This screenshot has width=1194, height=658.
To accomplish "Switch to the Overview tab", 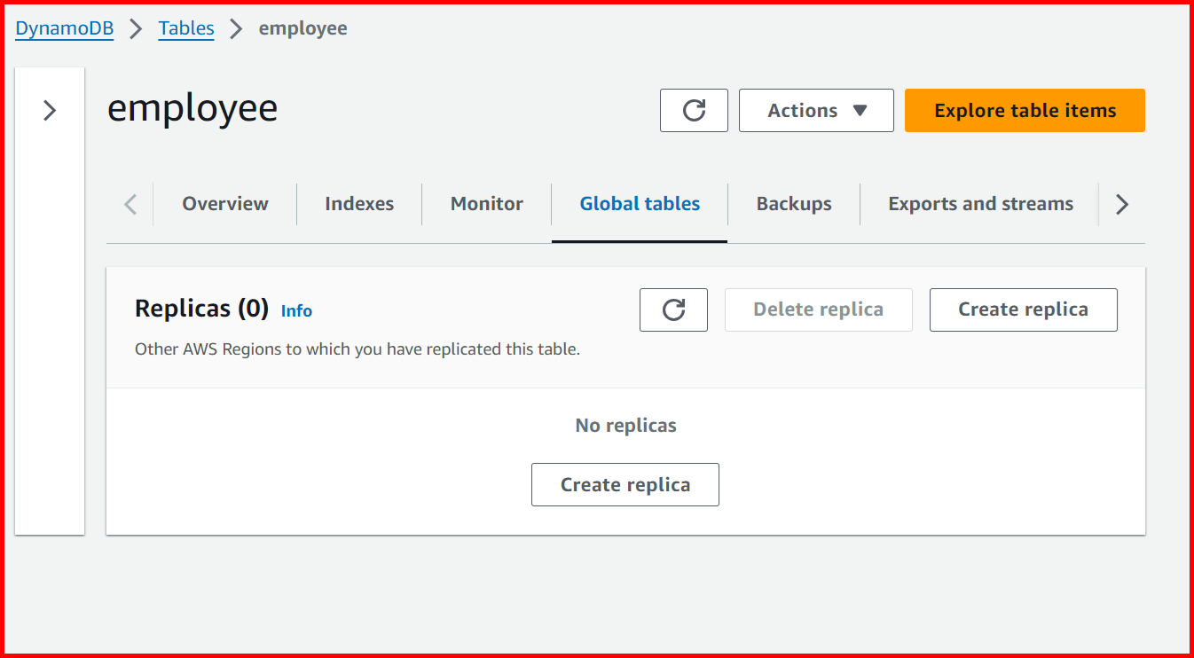I will pyautogui.click(x=224, y=204).
